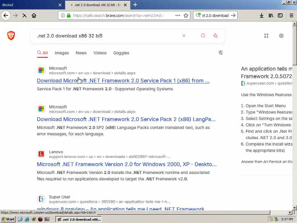The width and height of the screenshot is (297, 223).
Task: Click the red record quick launch icon
Action: [40, 219]
